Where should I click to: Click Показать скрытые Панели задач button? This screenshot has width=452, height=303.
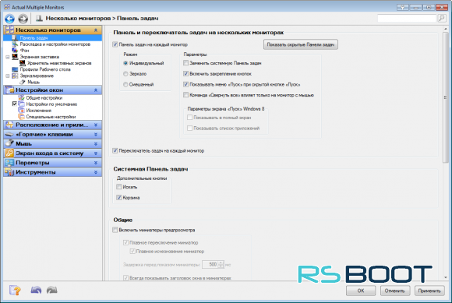[x=301, y=44]
